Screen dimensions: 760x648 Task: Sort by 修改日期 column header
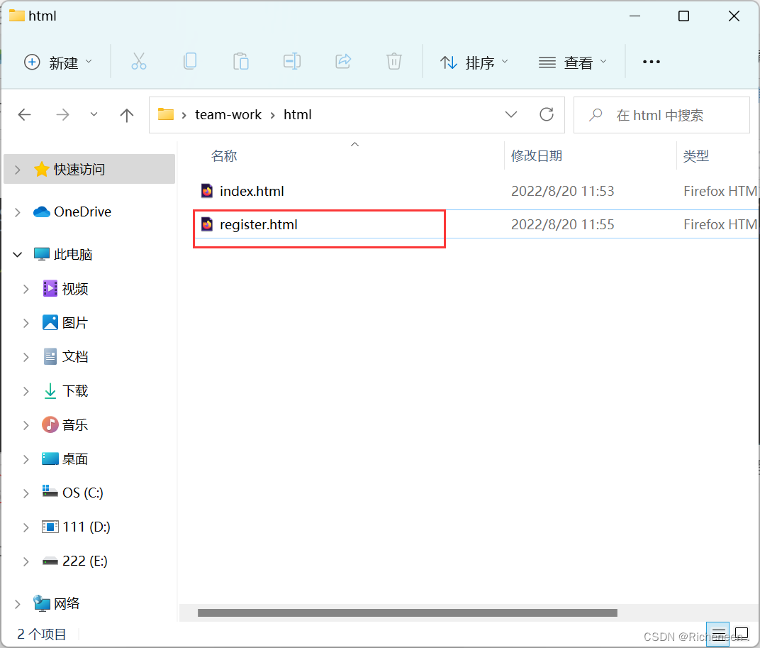[x=537, y=156]
